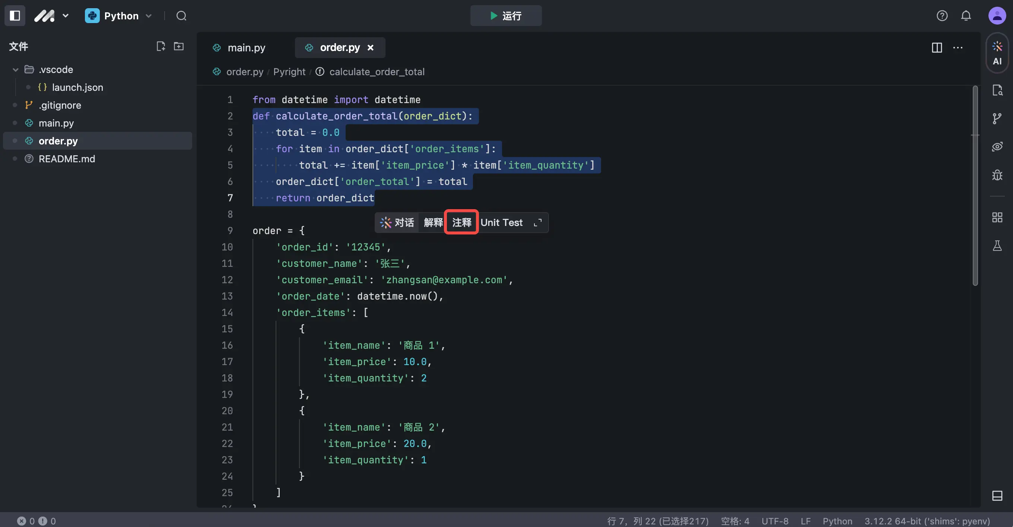The image size is (1013, 527).
Task: Create a new folder icon
Action: click(179, 47)
